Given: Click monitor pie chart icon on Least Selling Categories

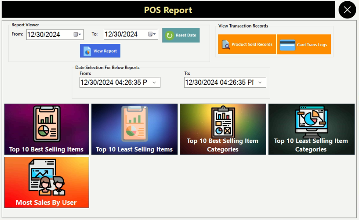Looking at the screenshot, I should click(312, 122).
